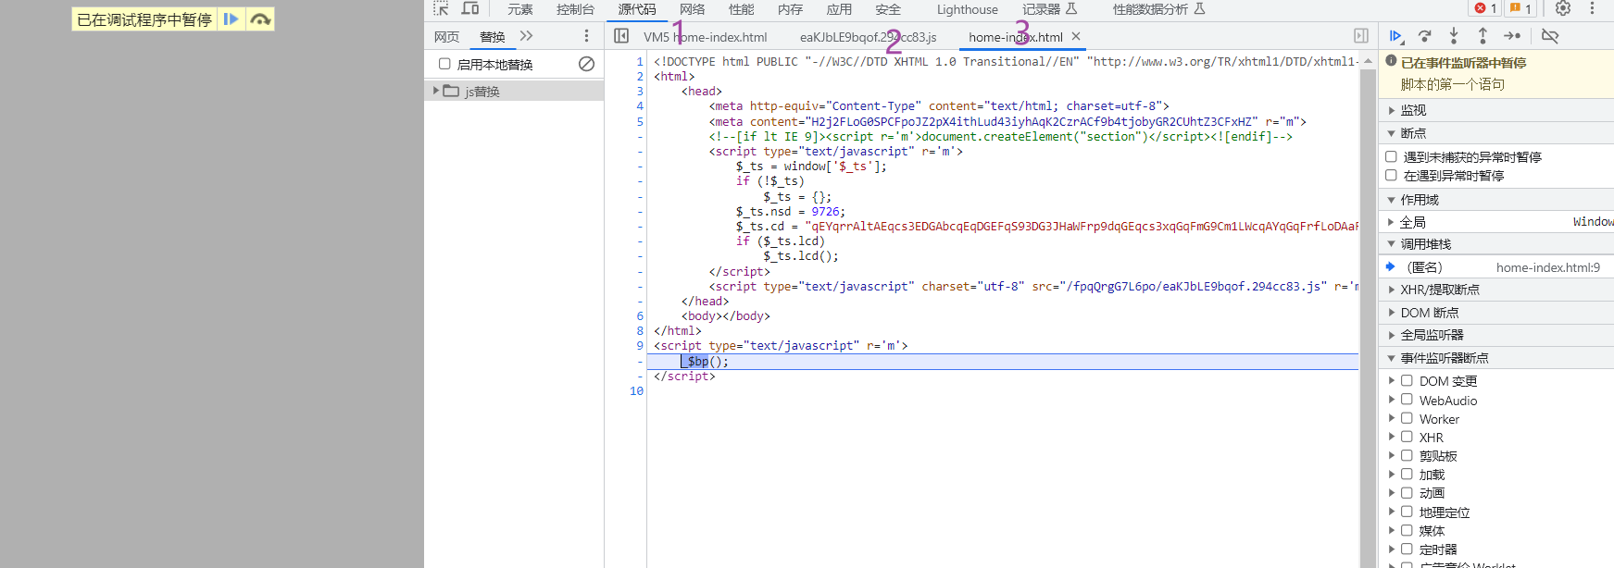Click line number 9 in the gutter

click(x=639, y=346)
